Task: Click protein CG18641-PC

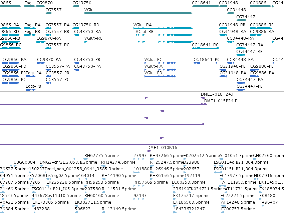Action: point(205,63)
